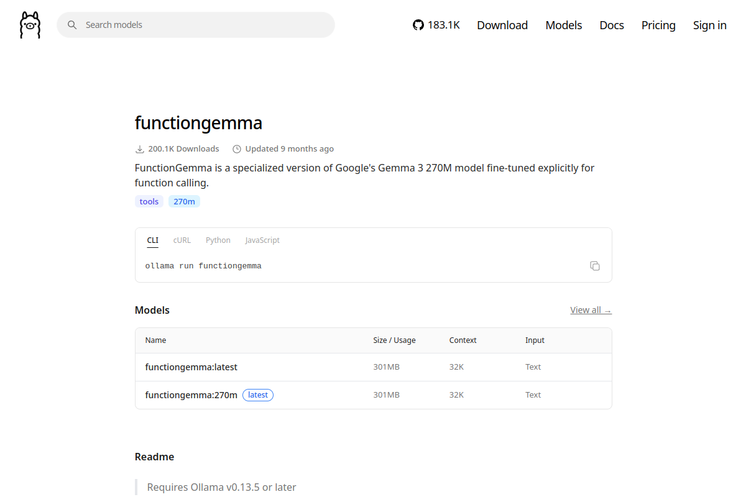The image size is (746, 497).
Task: Click Requires Ollama v0.13.5 or later note
Action: click(x=221, y=487)
